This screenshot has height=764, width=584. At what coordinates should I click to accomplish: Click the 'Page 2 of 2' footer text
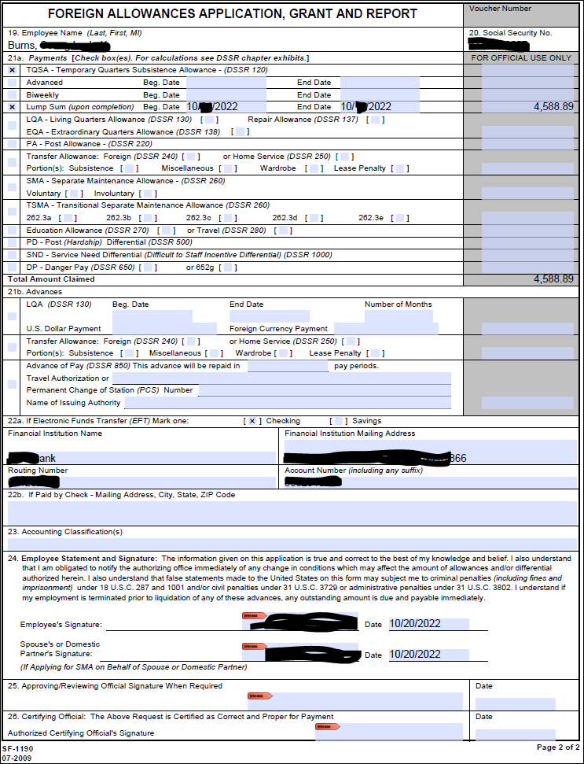point(558,747)
